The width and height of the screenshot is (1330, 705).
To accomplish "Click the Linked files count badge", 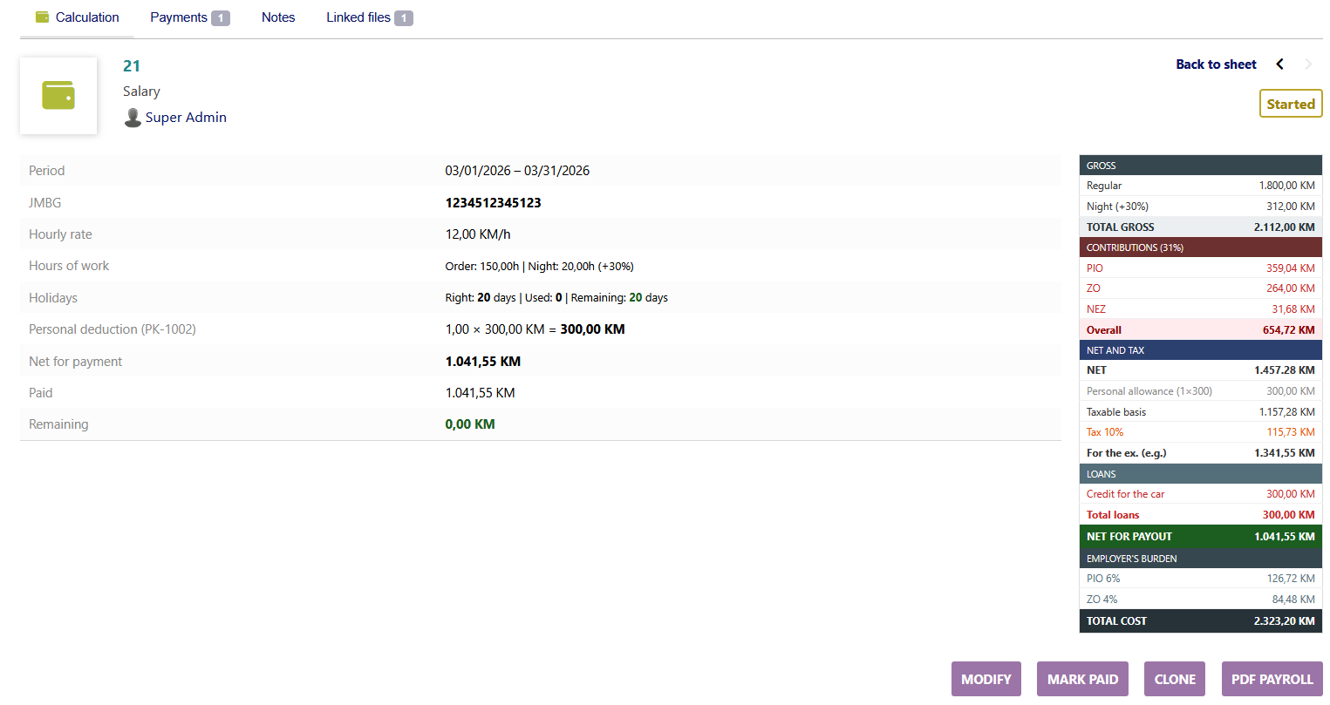I will 404,18.
